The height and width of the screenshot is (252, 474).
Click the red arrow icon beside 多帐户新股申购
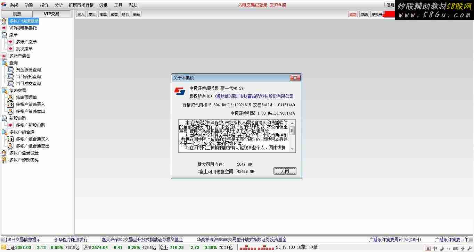tap(10, 125)
